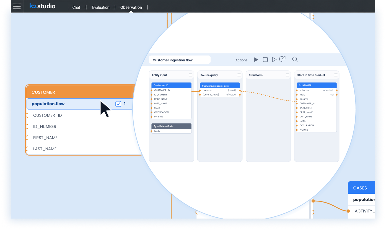Image resolution: width=386 pixels, height=230 pixels.
Task: Click ACTIVITY_ field in CASES table
Action: pyautogui.click(x=365, y=211)
